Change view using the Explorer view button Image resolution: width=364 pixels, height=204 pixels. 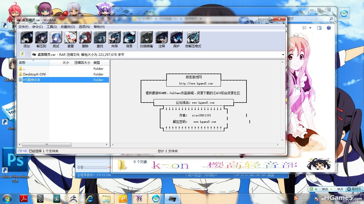(305, 28)
